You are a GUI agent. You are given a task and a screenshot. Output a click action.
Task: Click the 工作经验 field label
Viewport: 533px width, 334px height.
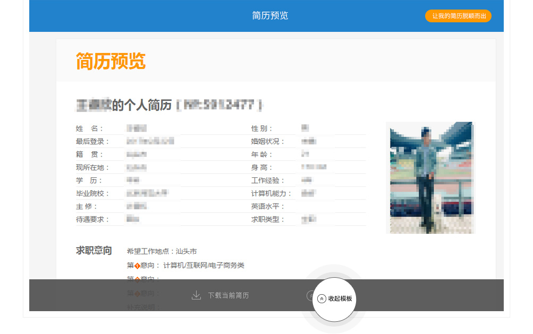(x=268, y=181)
